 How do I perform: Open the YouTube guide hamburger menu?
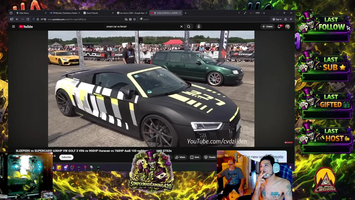coord(13,26)
